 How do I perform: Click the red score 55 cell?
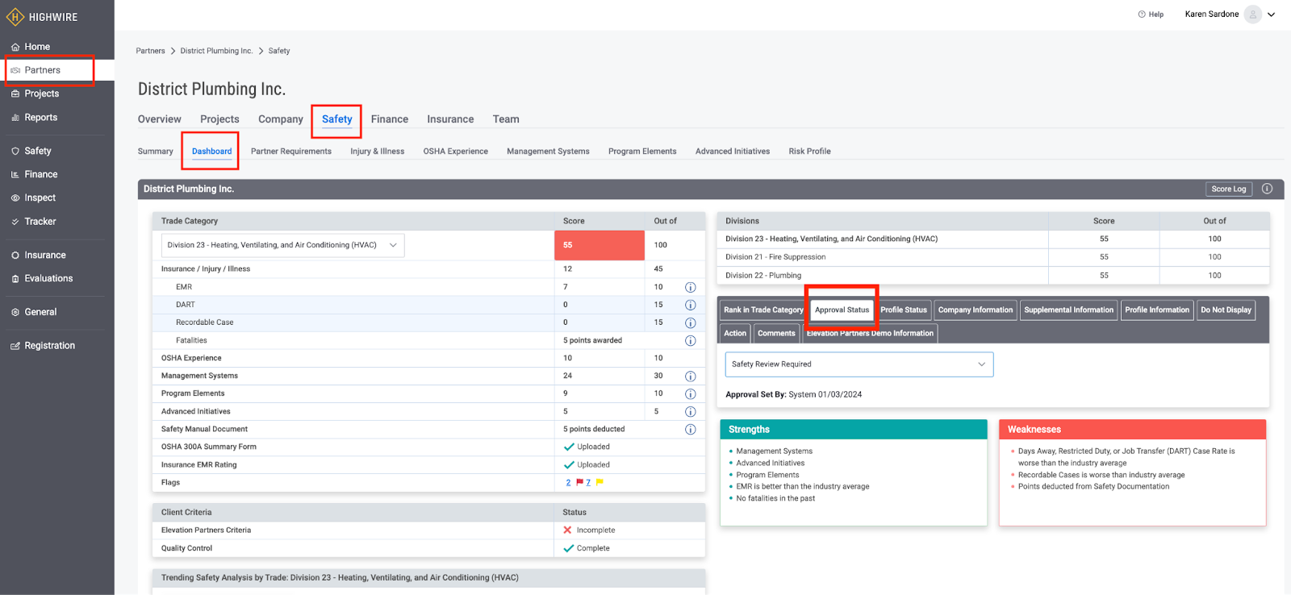click(599, 245)
